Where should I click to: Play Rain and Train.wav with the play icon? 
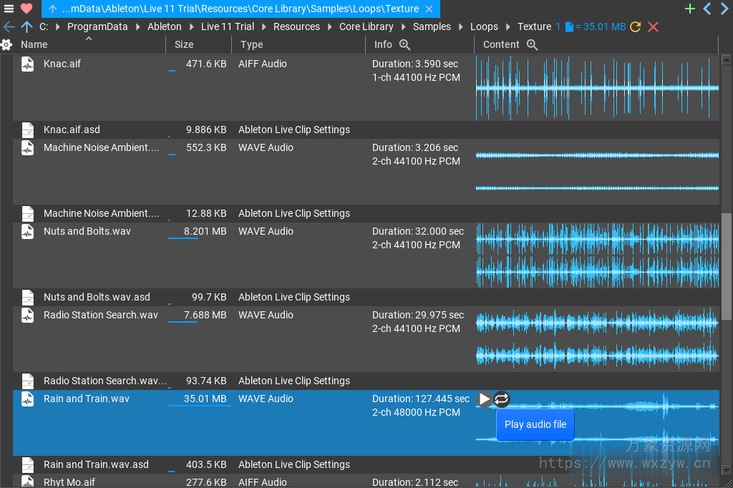[x=485, y=399]
